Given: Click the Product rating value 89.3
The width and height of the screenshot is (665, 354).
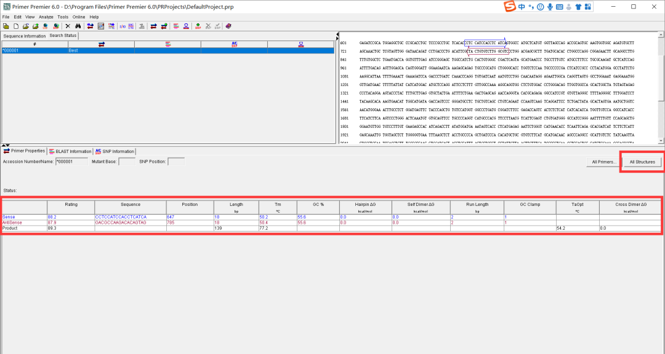Looking at the screenshot, I should point(52,228).
